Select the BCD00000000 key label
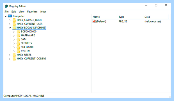174x101 pixels. coord(29,32)
